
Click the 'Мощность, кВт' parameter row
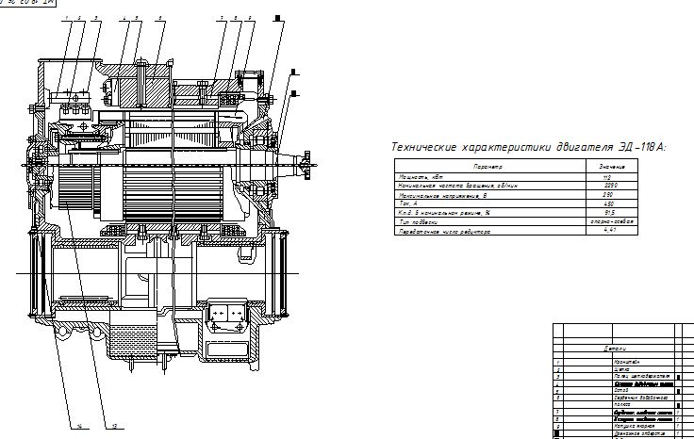(421, 177)
